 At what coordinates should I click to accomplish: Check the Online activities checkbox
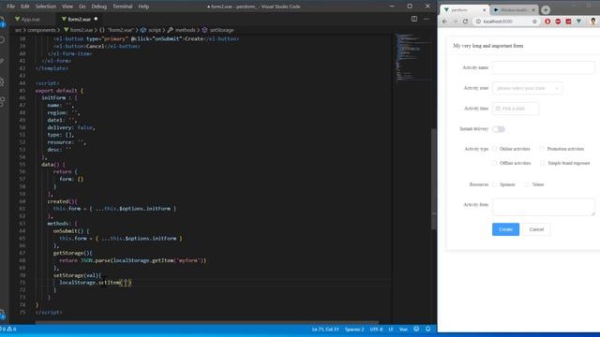pyautogui.click(x=494, y=149)
